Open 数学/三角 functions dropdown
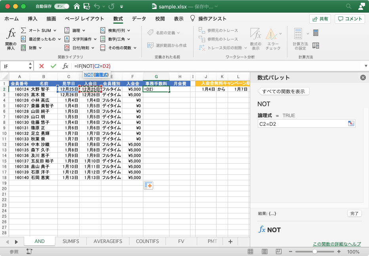369x256 pixels. [x=129, y=39]
